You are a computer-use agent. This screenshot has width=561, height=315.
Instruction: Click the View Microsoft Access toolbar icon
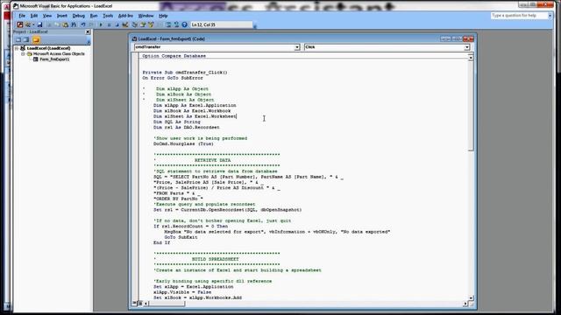pos(19,24)
